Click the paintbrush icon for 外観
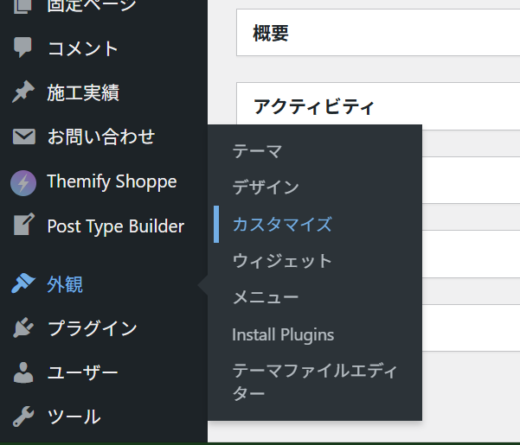The height and width of the screenshot is (445, 520). coord(23,283)
